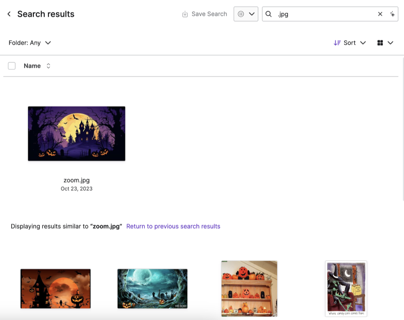This screenshot has height=320, width=404.
Task: Expand the Folder: Any filter
Action: pos(30,43)
